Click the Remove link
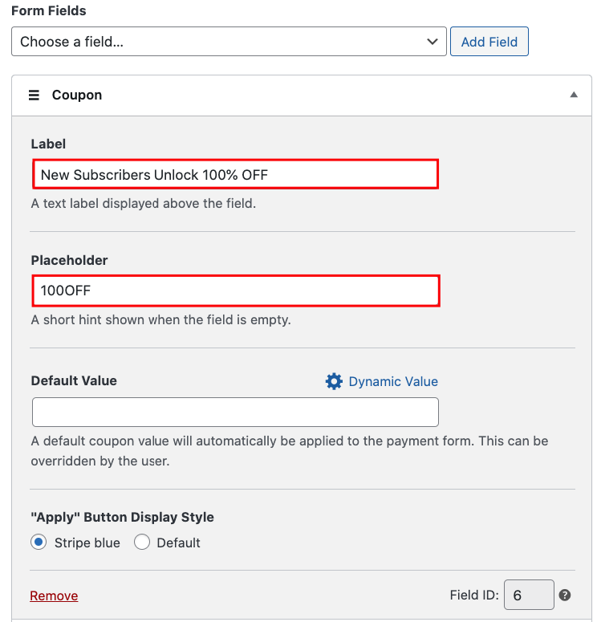The image size is (597, 622). coord(54,596)
